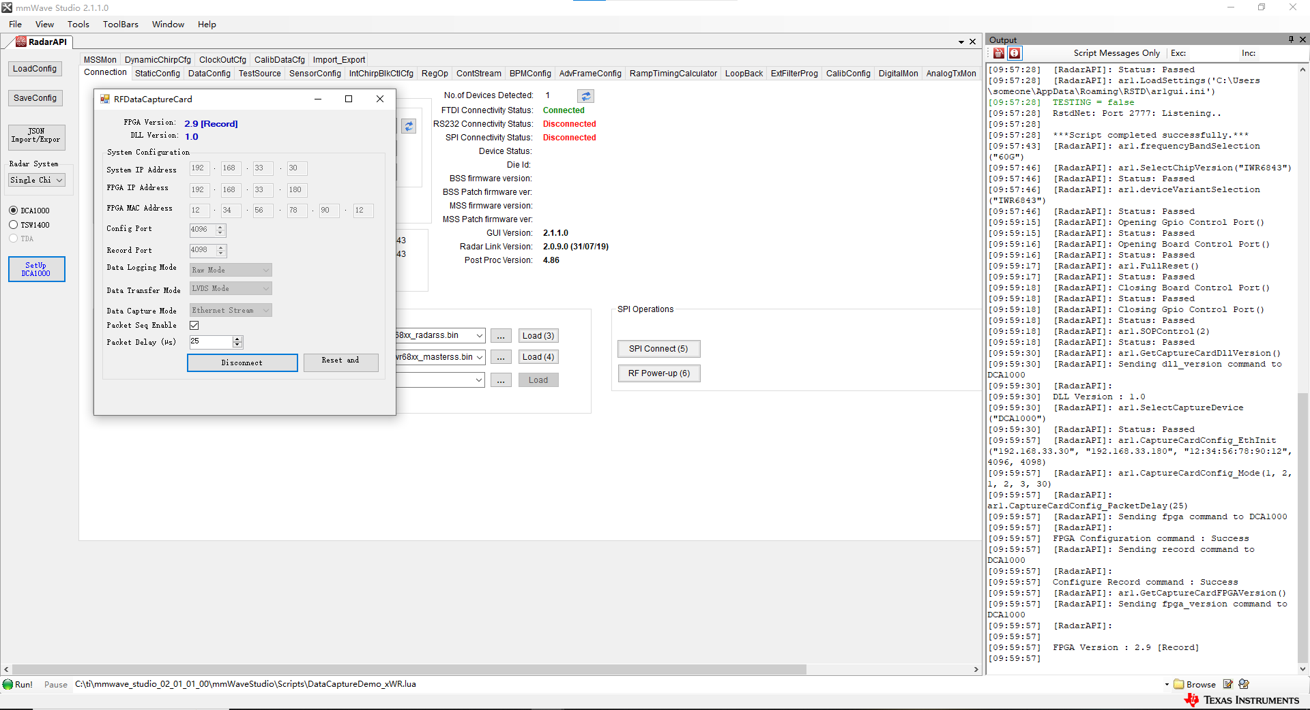1310x710 pixels.
Task: Switch to the MSSMon tab
Action: (x=100, y=60)
